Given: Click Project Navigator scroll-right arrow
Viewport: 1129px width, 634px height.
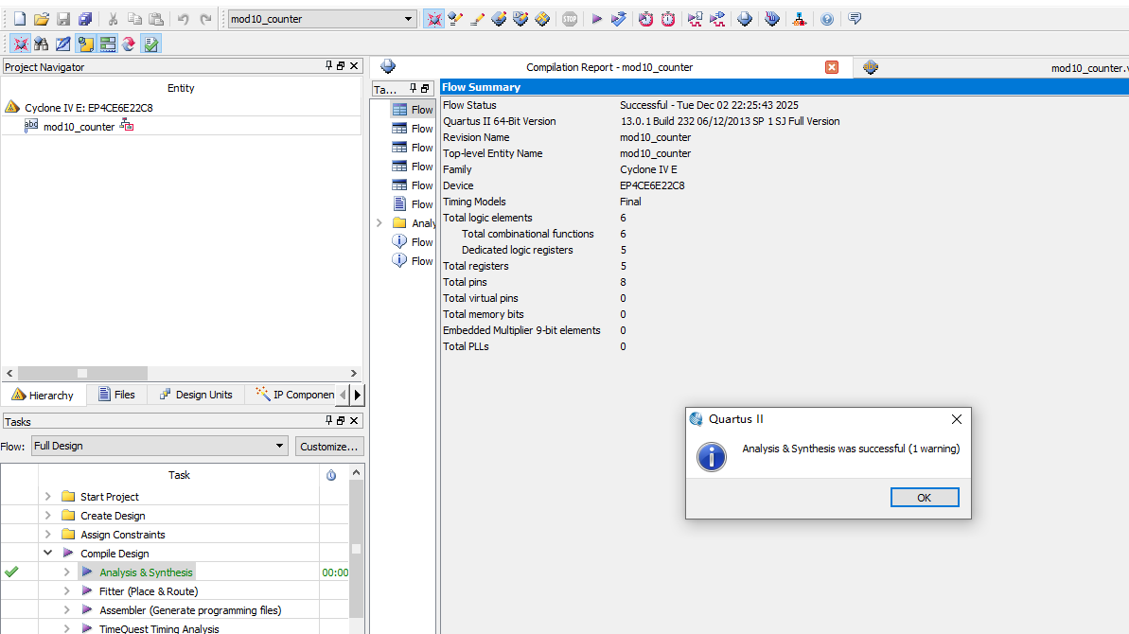Looking at the screenshot, I should 354,373.
